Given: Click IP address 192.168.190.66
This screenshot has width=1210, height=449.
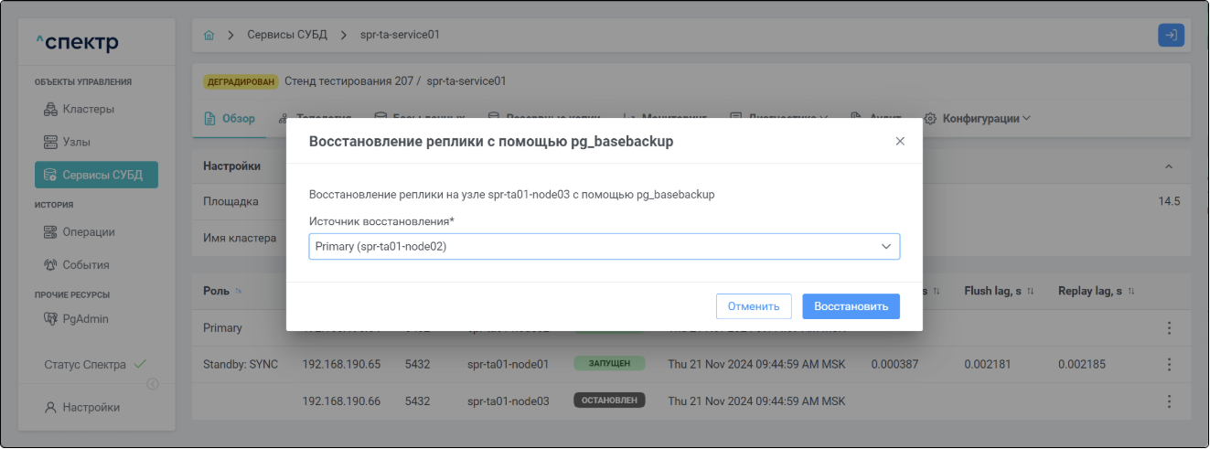Looking at the screenshot, I should [x=342, y=401].
